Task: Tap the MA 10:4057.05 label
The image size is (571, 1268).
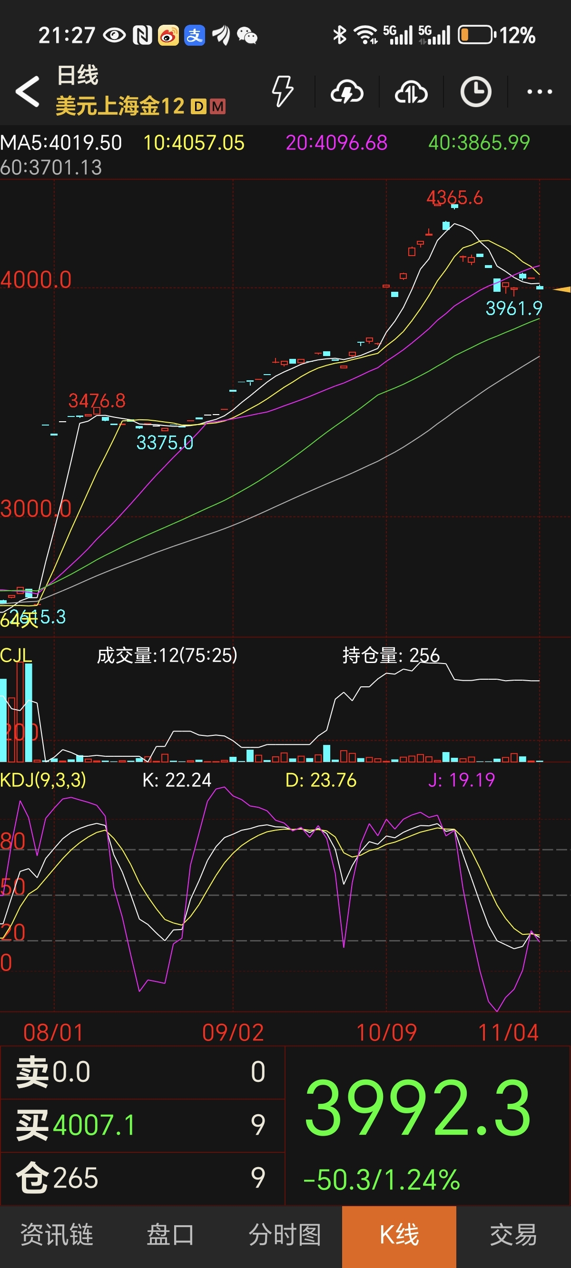Action: 194,143
